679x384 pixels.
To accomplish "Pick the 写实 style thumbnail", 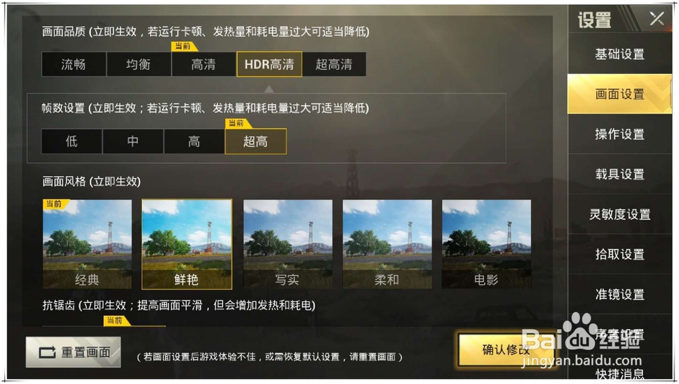I will [287, 244].
